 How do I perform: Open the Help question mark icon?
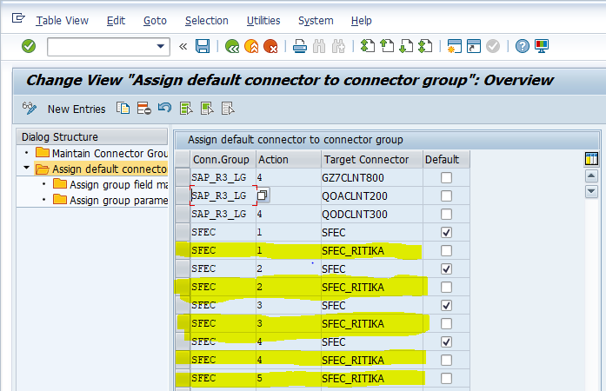coord(523,46)
